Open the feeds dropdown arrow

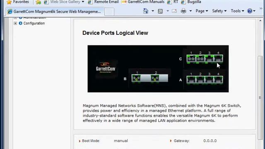167,11
